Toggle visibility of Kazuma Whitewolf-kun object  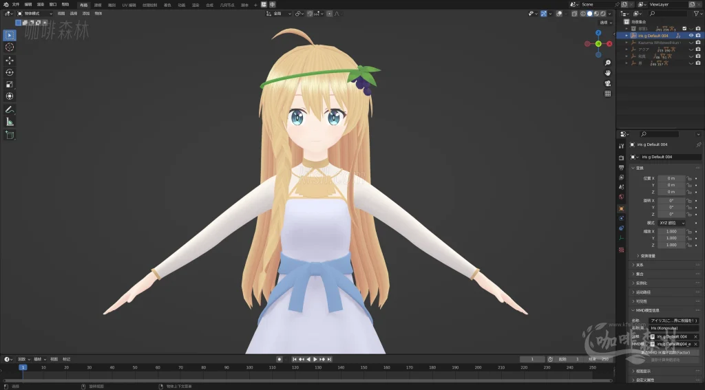point(691,43)
